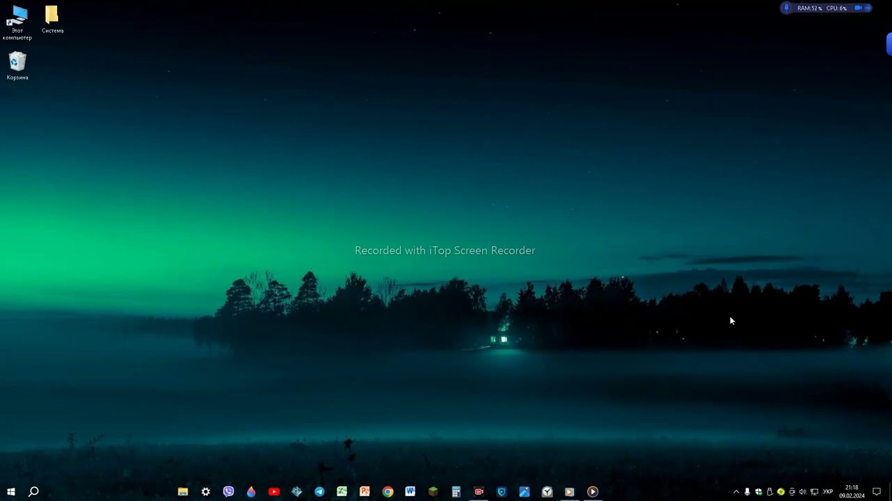892x501 pixels.
Task: Open the yellow-green round tray icon
Action: [780, 492]
